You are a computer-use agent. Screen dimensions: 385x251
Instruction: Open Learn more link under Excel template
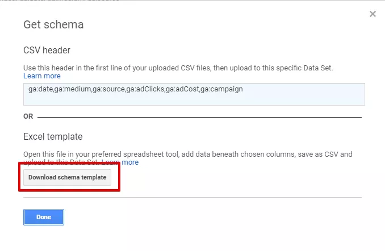coord(120,162)
